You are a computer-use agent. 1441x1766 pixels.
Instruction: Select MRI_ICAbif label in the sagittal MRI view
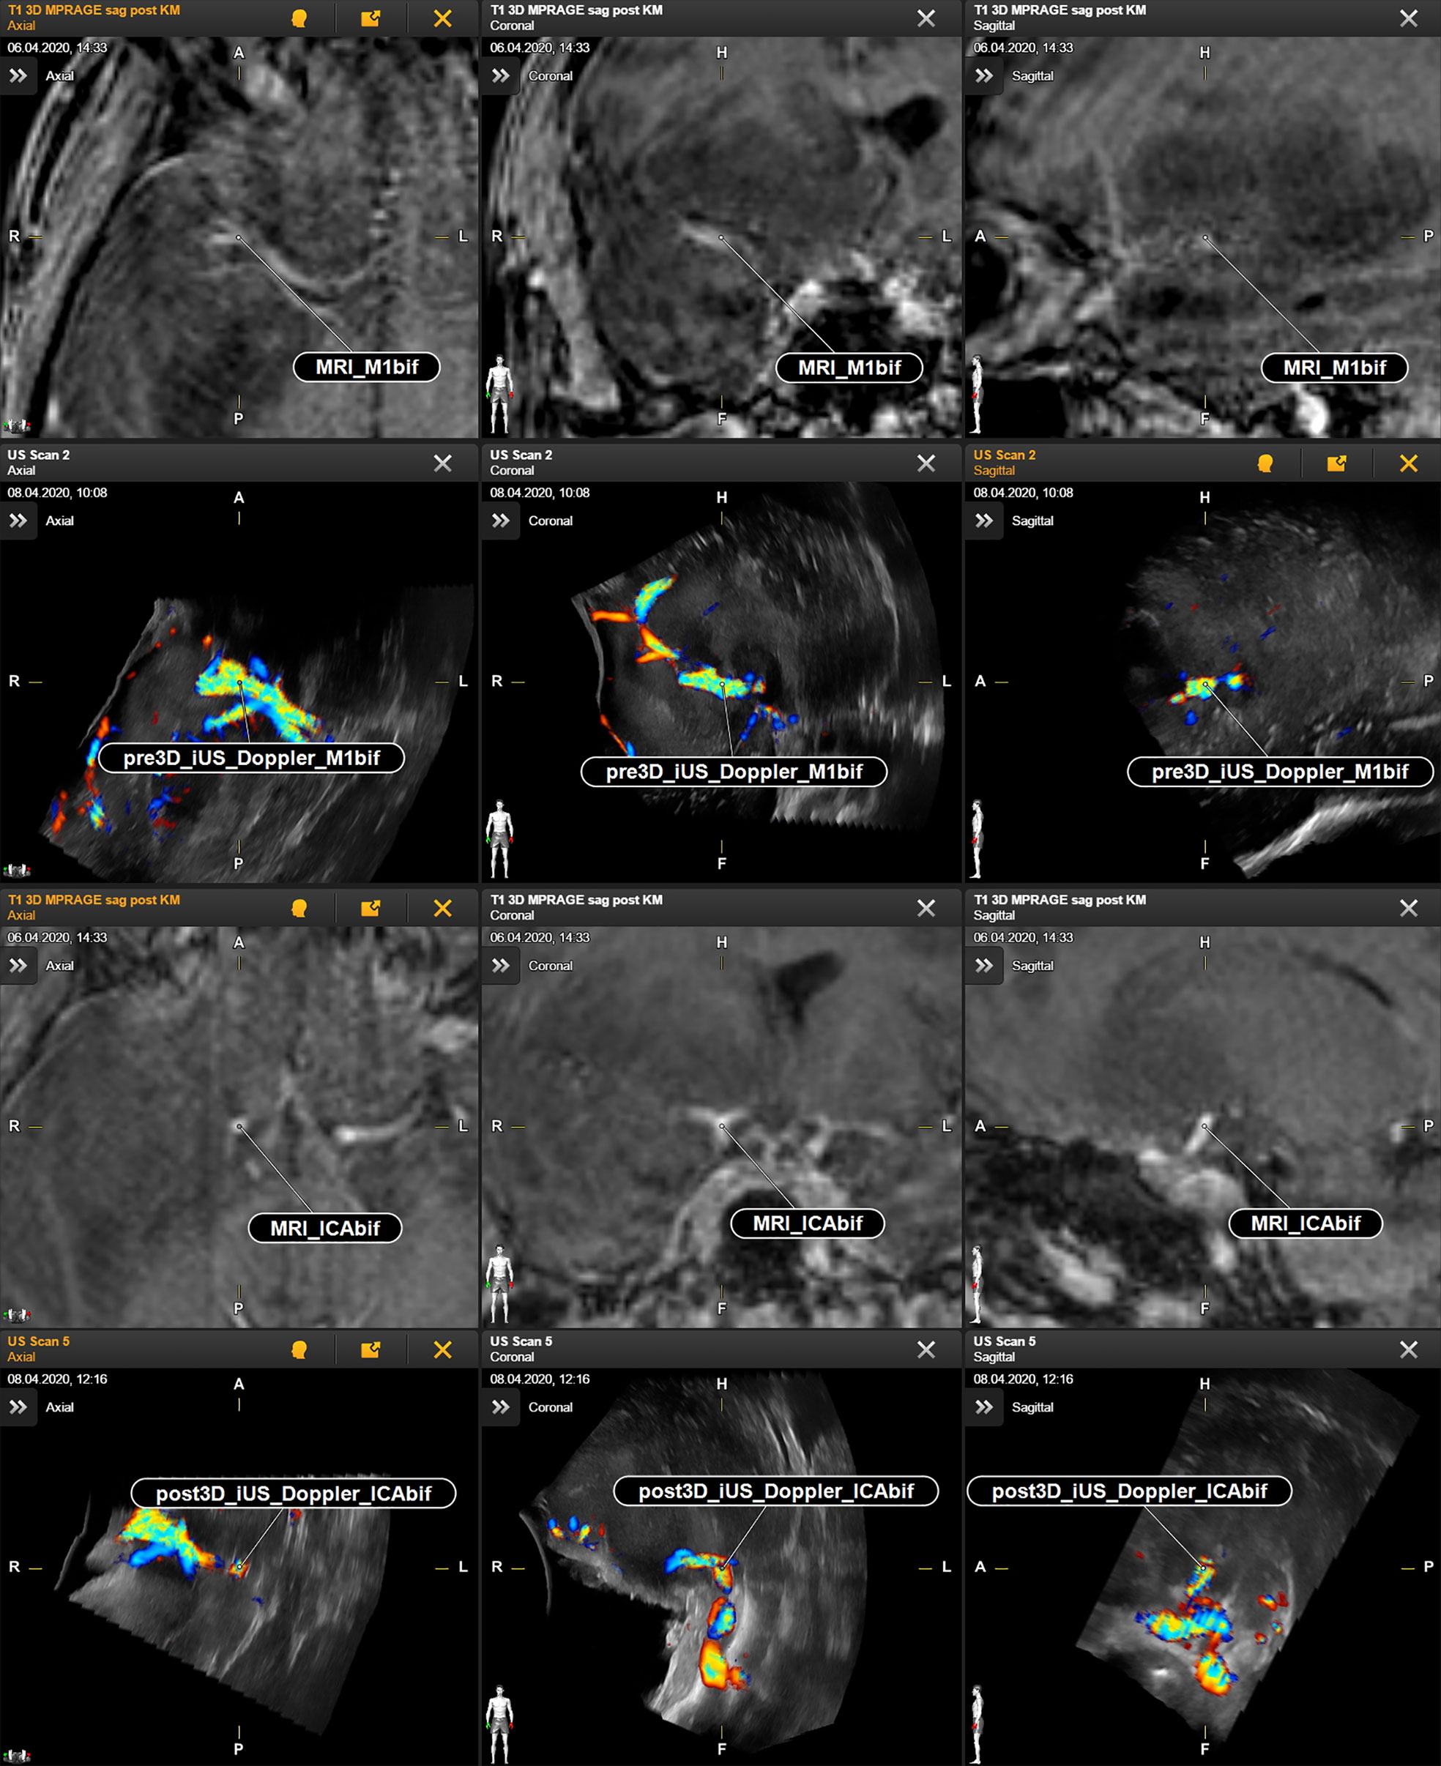click(x=1306, y=1223)
